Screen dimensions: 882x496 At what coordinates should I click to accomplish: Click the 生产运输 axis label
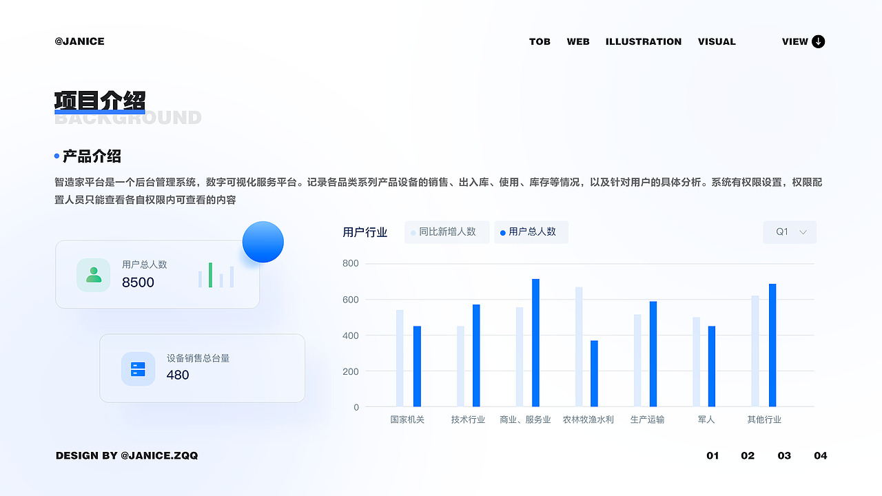coord(647,420)
